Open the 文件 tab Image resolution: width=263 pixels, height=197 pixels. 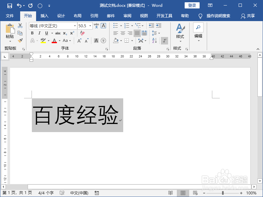pyautogui.click(x=9, y=16)
